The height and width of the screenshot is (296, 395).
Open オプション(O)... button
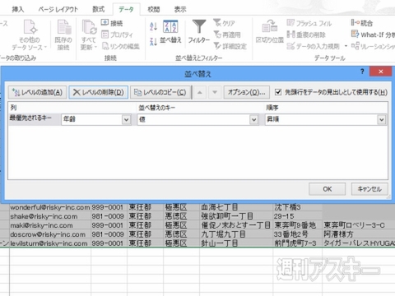(x=247, y=92)
